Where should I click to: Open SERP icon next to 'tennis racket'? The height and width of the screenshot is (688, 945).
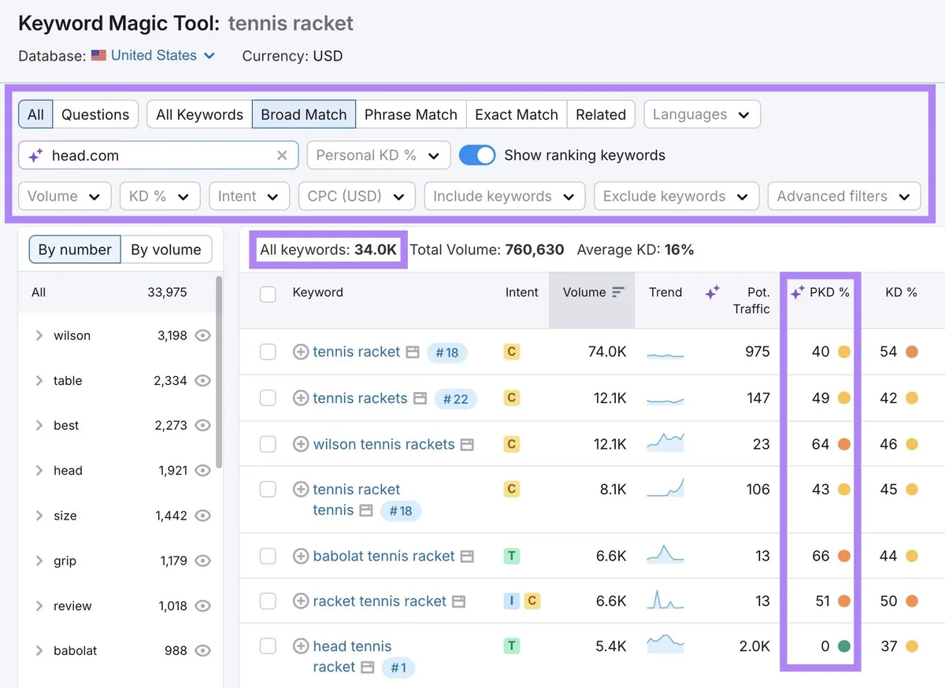[413, 352]
